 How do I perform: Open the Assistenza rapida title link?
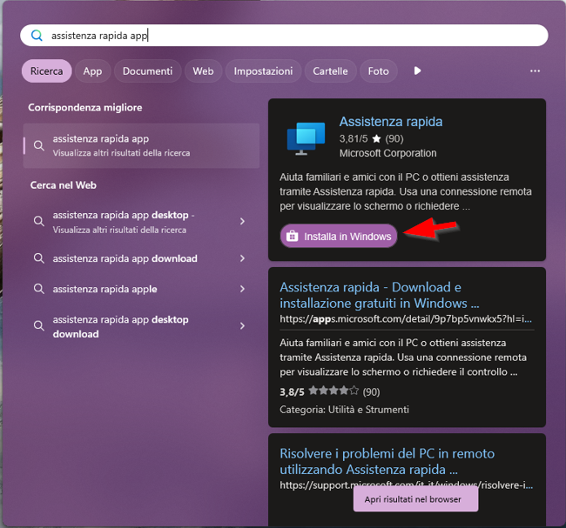click(391, 122)
